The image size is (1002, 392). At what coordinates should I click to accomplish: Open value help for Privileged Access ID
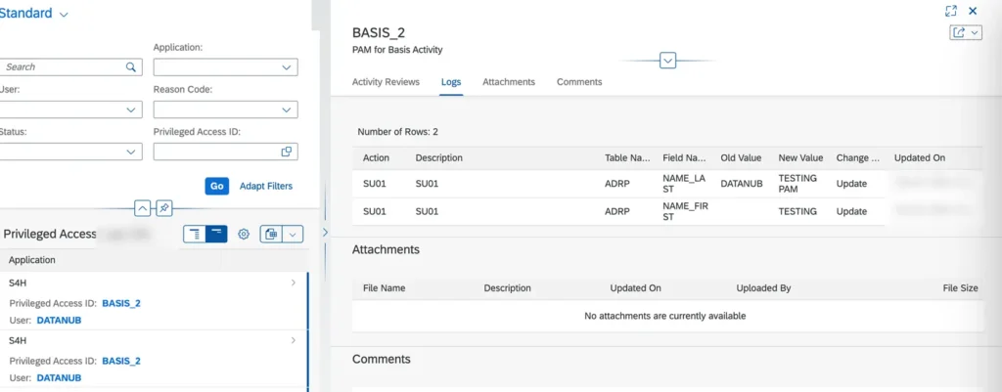point(286,152)
